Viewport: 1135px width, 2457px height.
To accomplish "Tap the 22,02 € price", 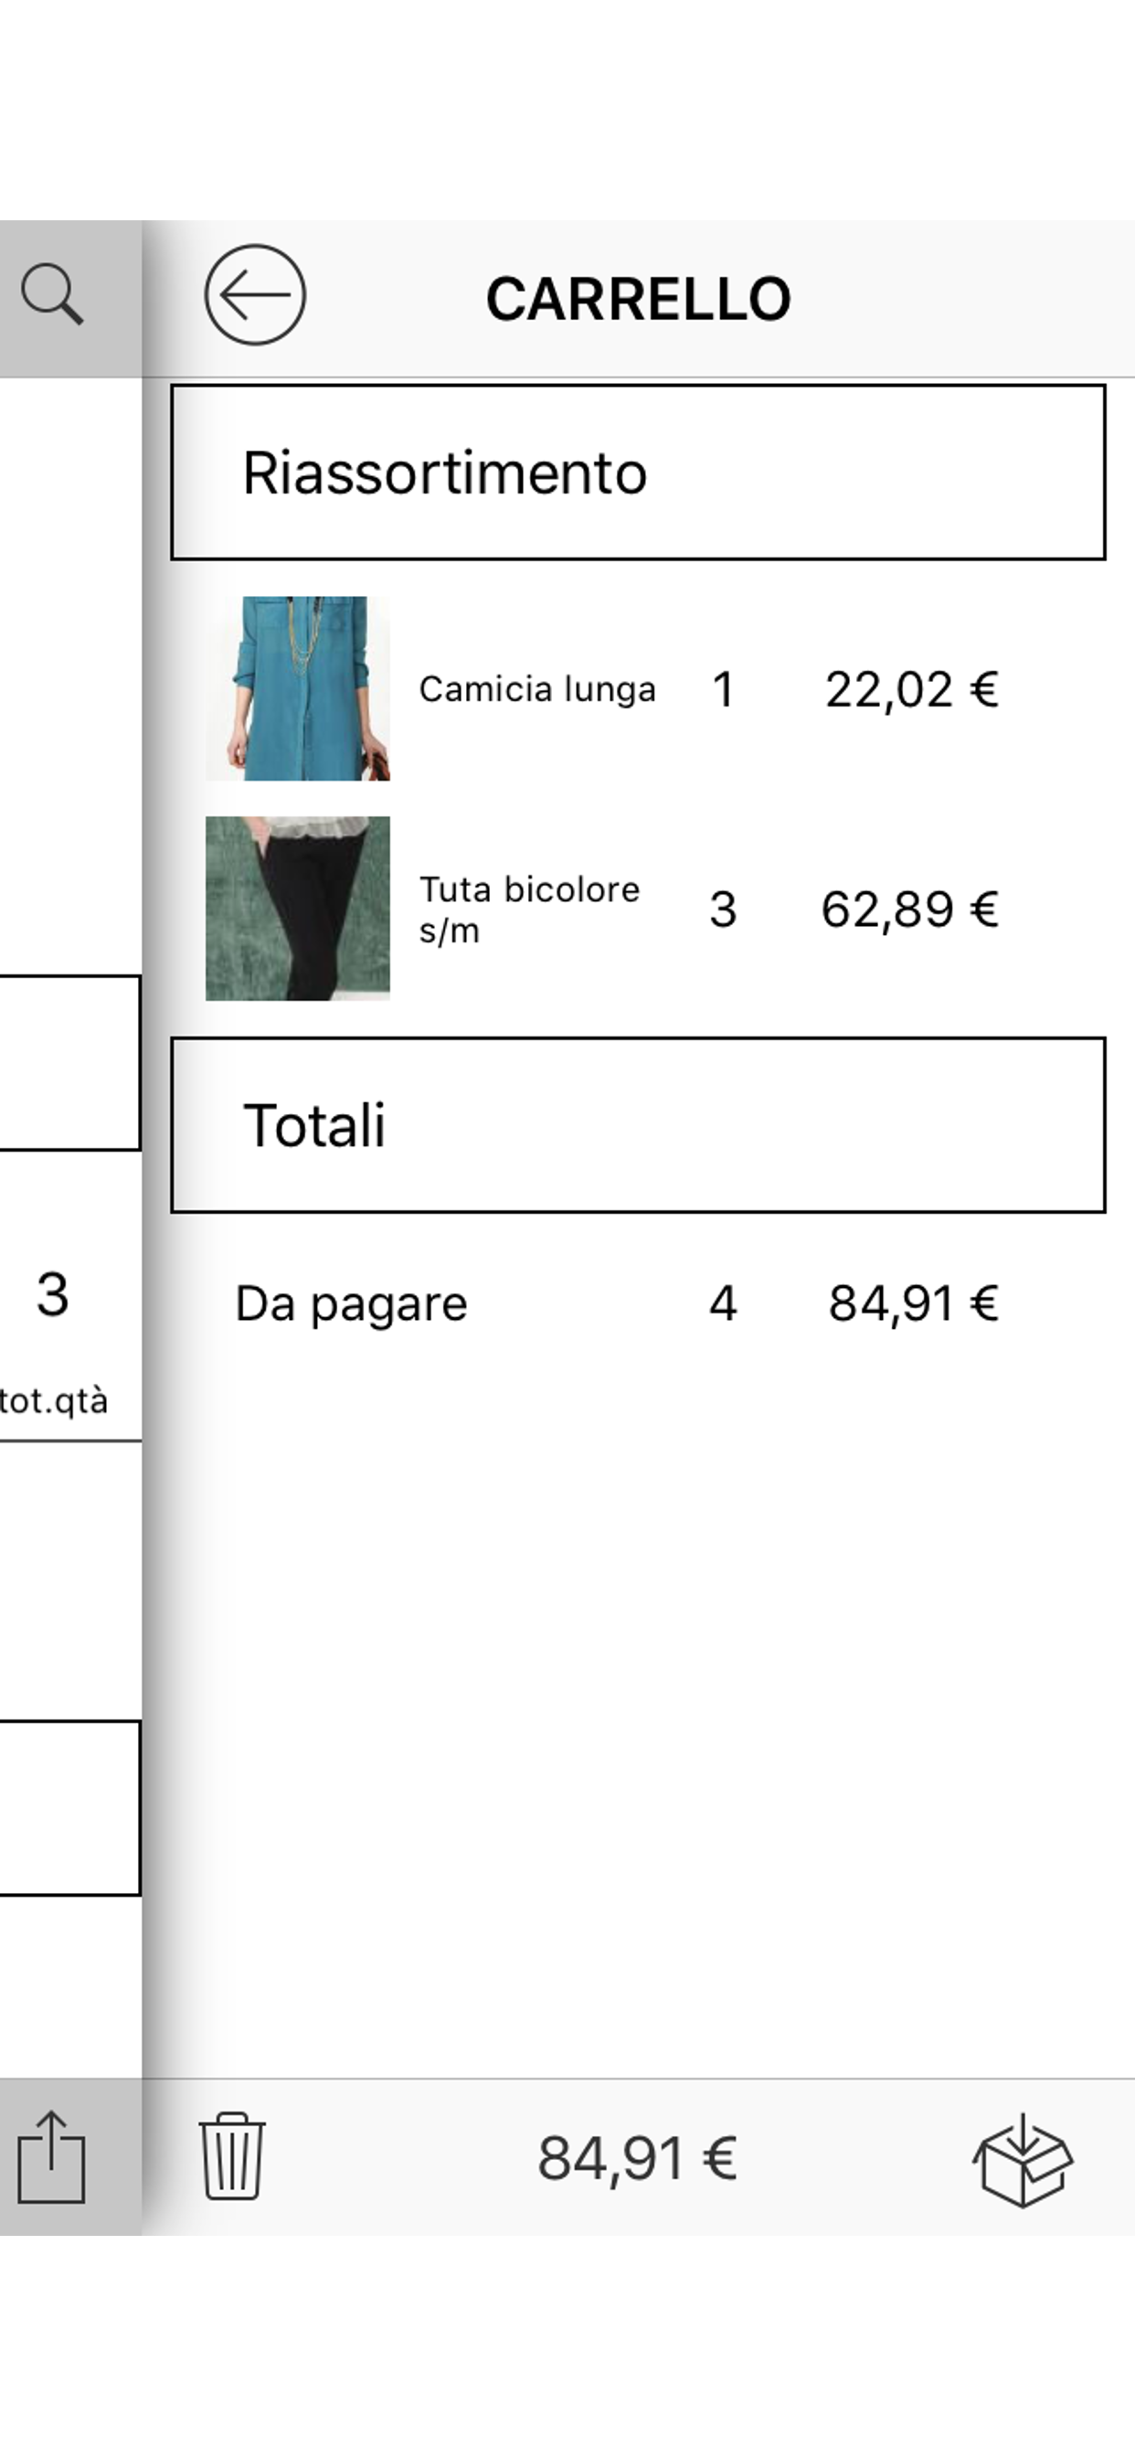I will 911,689.
